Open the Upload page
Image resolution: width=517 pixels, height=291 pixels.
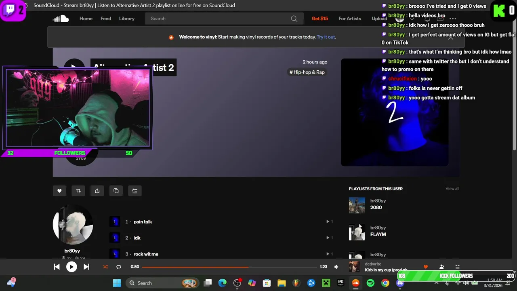pos(379,19)
